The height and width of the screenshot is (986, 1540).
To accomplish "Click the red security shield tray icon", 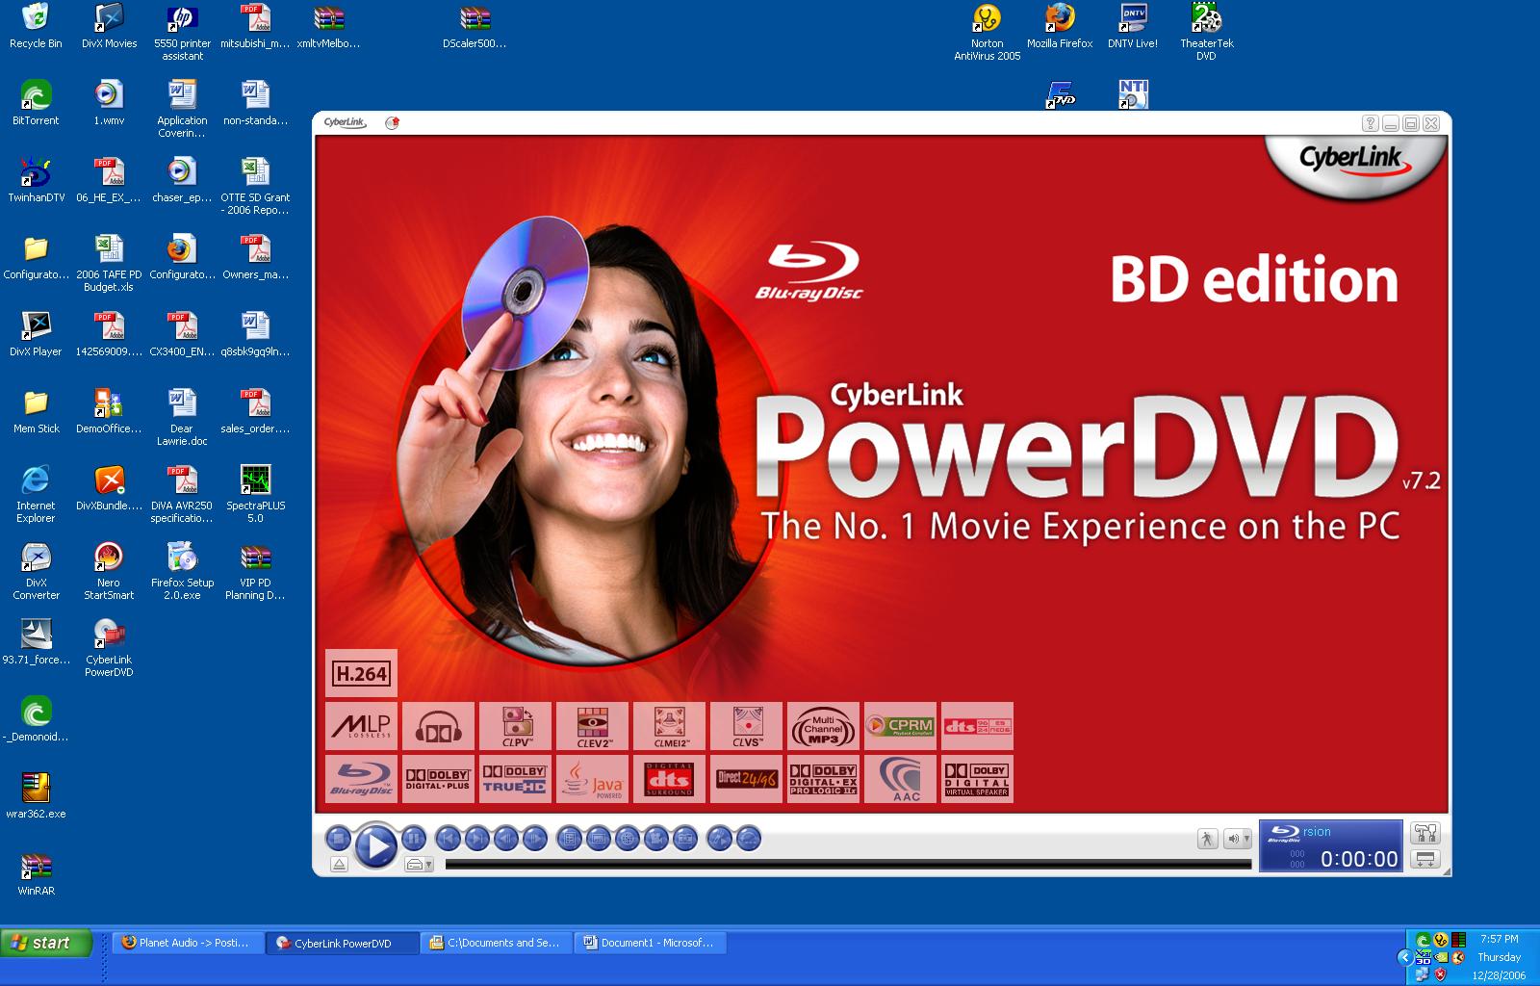I will [1440, 974].
